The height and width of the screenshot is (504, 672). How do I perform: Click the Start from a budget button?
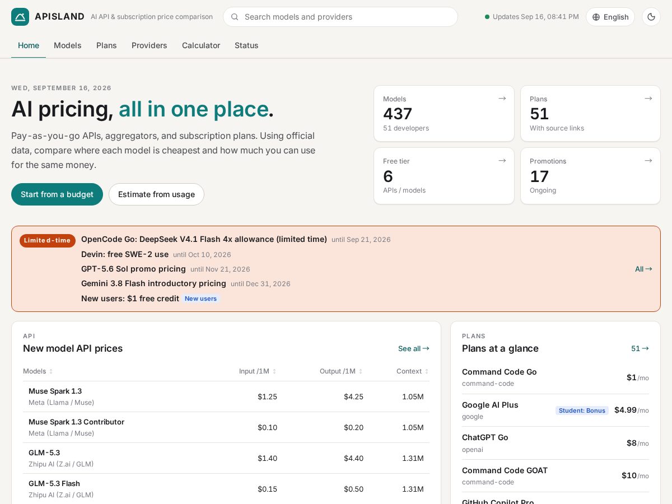pyautogui.click(x=57, y=194)
